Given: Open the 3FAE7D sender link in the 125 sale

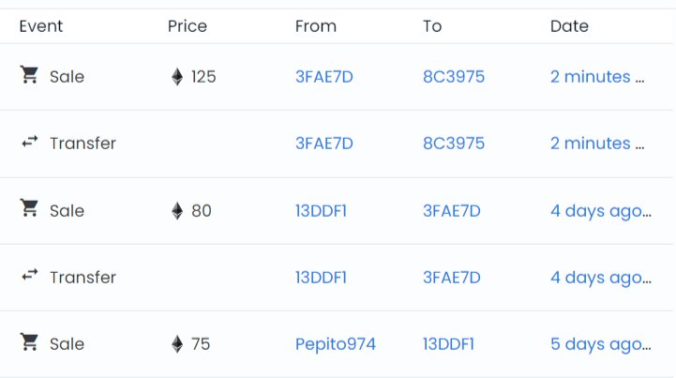Looking at the screenshot, I should coord(324,77).
